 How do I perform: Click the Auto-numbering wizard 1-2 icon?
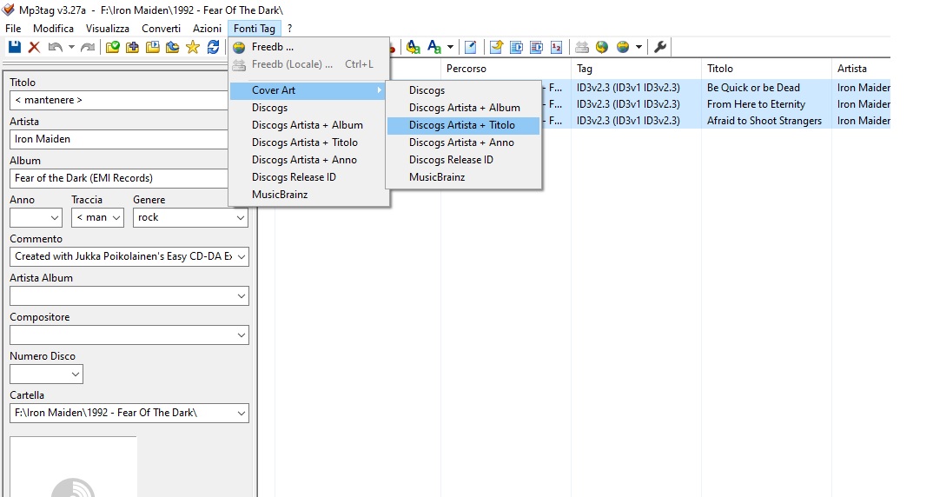point(556,47)
